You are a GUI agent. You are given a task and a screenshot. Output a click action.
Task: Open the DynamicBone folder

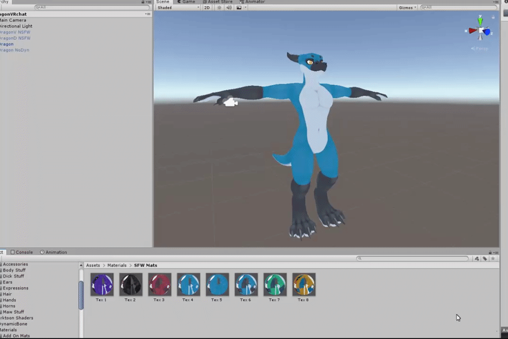14,324
